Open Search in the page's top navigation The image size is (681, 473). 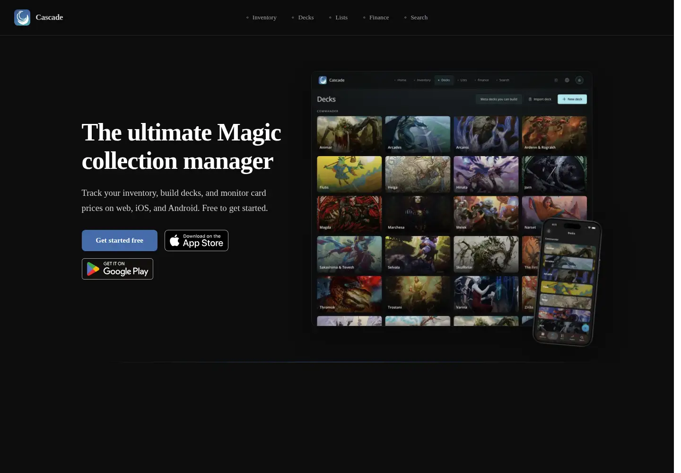pos(416,18)
